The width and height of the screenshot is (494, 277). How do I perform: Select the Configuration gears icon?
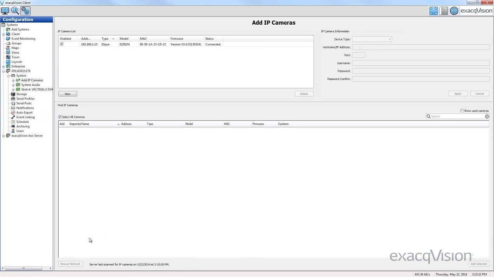[x=25, y=11]
